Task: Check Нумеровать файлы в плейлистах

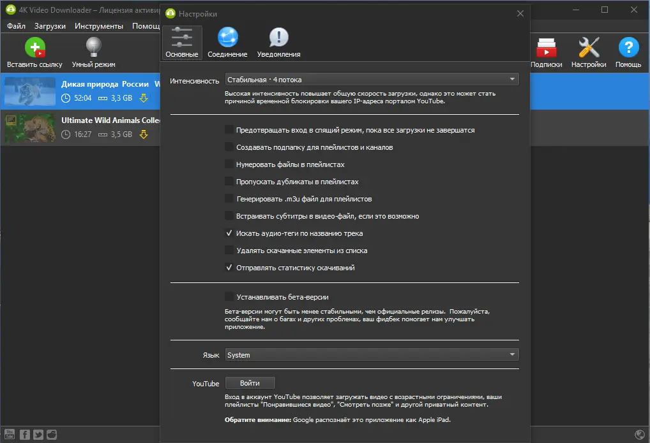Action: pos(229,164)
